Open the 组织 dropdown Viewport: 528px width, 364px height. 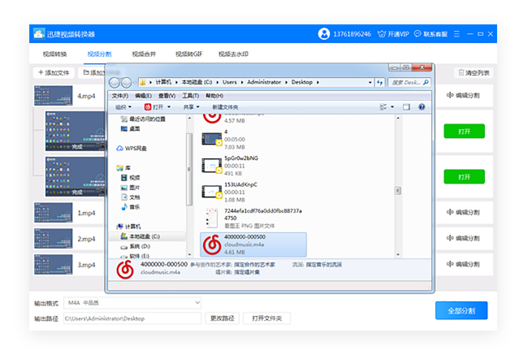tap(123, 107)
